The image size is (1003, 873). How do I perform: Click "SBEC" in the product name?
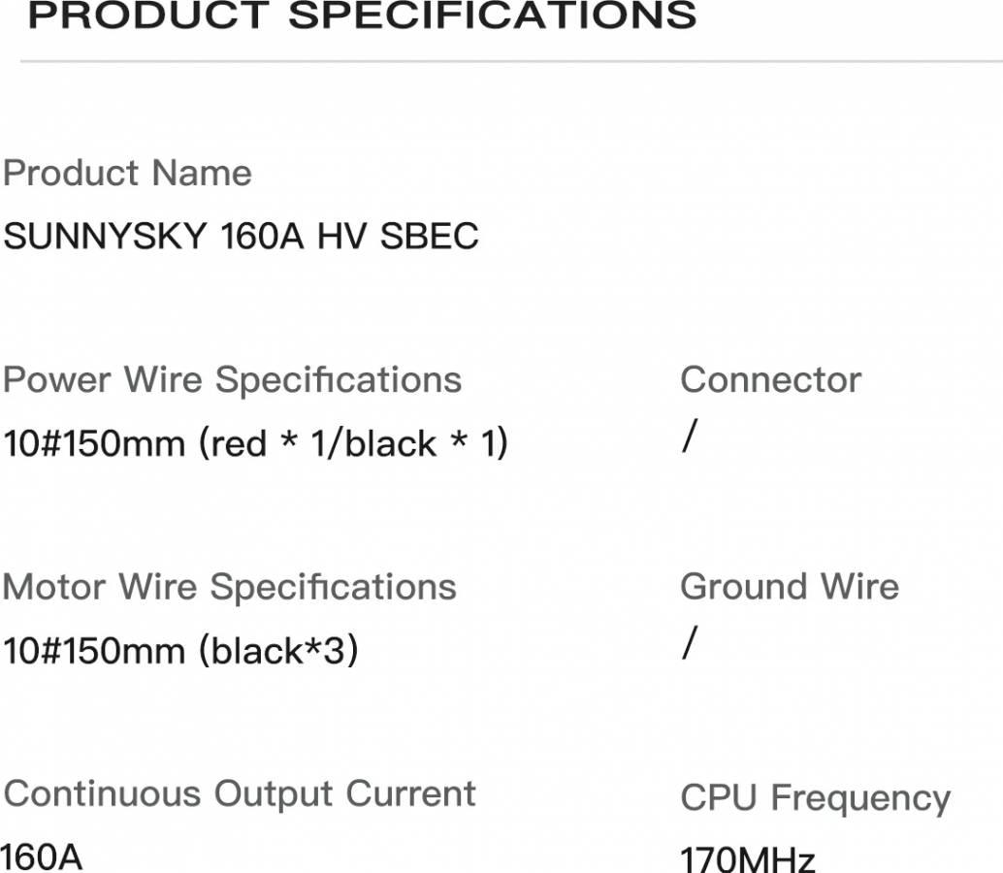tap(429, 236)
